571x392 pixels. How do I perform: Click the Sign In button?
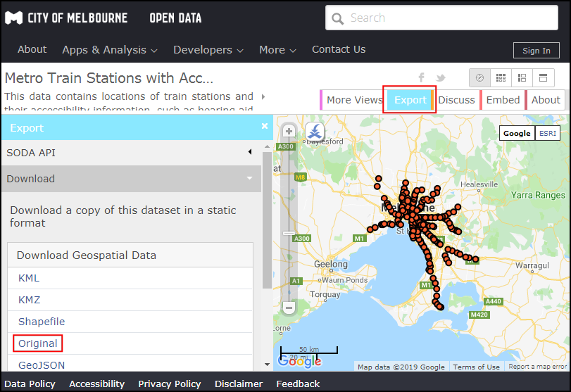(537, 51)
